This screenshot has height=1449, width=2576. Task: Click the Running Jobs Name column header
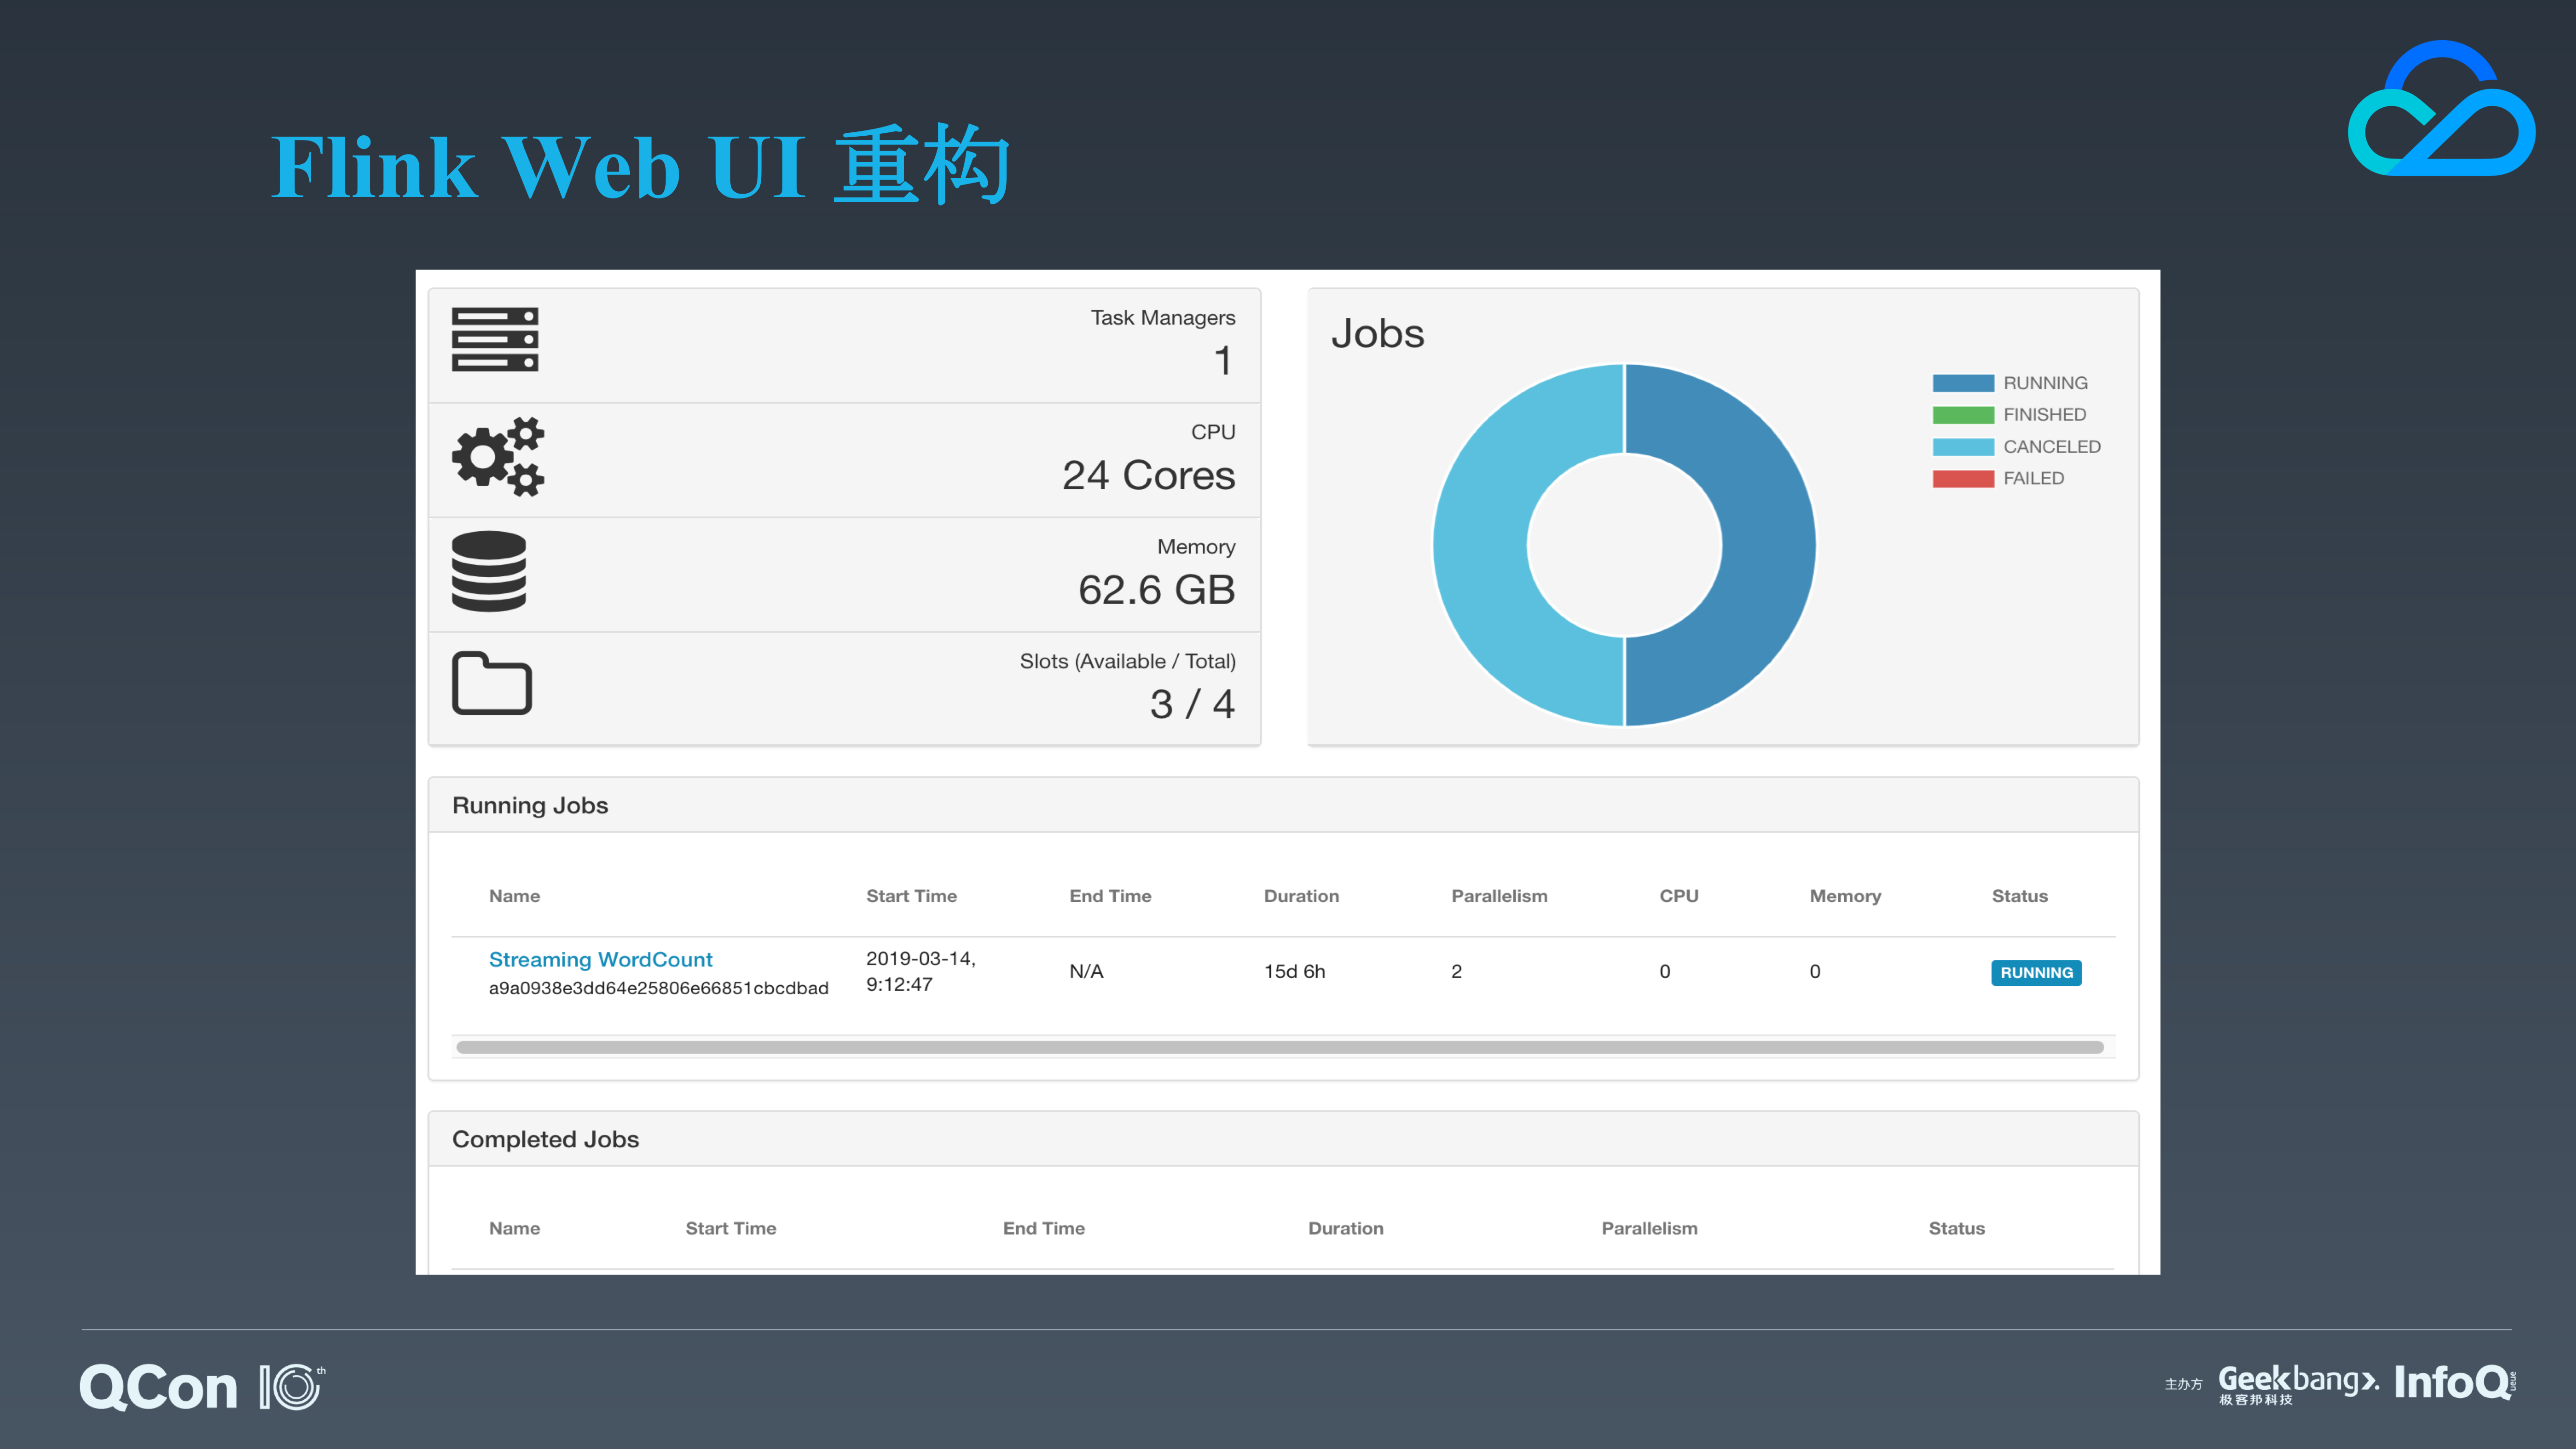tap(514, 896)
